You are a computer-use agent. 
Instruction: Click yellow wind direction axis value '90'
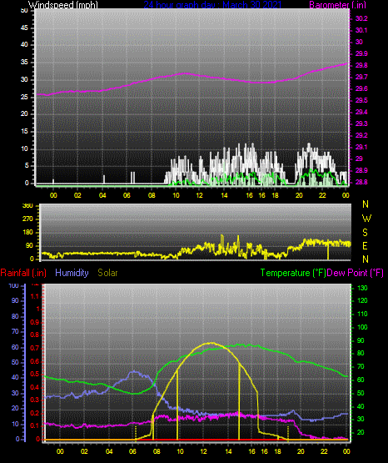(30, 246)
